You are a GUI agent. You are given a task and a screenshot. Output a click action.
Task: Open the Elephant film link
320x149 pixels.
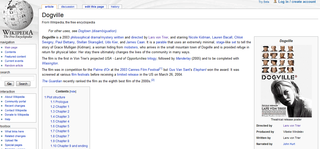(x=200, y=70)
